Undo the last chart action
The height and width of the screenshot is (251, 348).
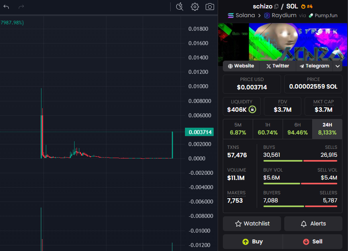click(x=6, y=7)
